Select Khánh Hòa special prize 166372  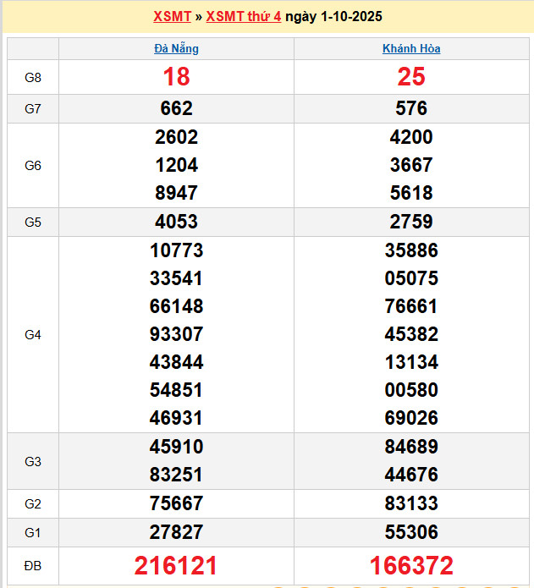coord(411,565)
